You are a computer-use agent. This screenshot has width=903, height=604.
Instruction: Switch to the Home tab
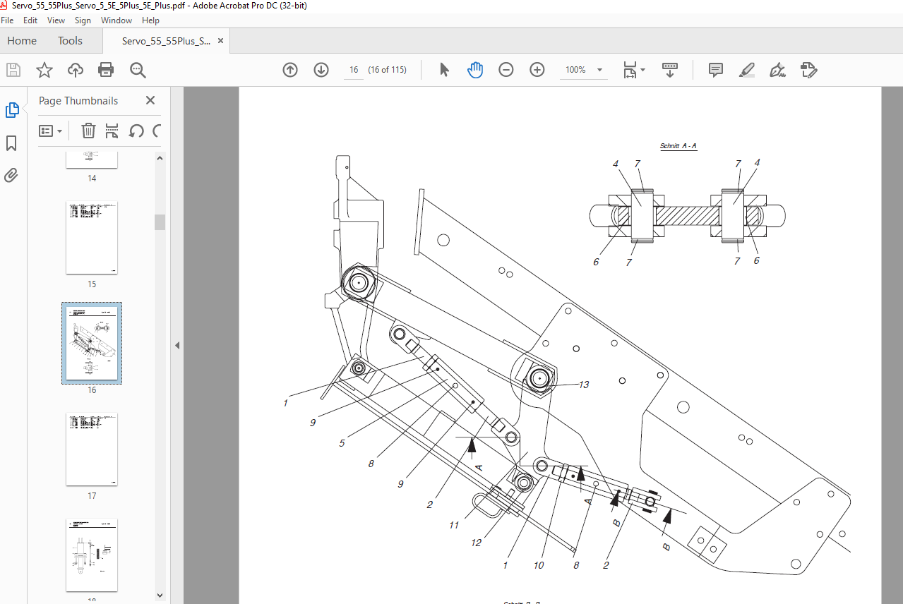pyautogui.click(x=22, y=41)
